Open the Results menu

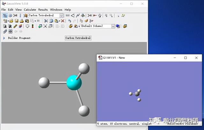point(43,10)
